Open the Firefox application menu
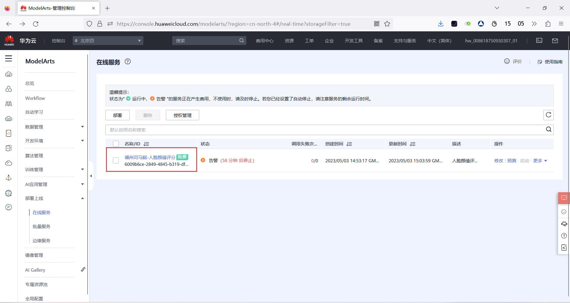570x303 pixels. 561,24
